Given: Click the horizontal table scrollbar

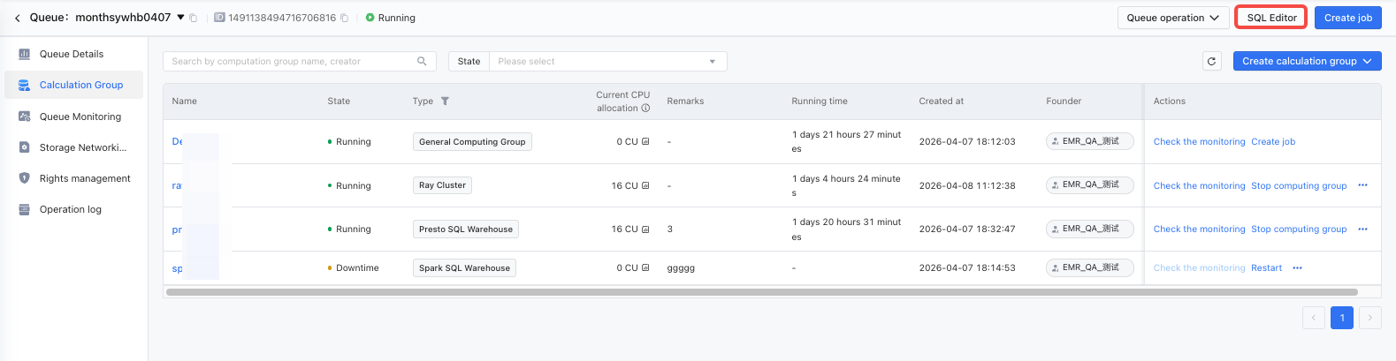Looking at the screenshot, I should 761,292.
